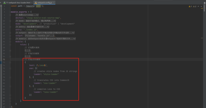Close the 11-webpack-less-loader.html tab
This screenshot has width=206, height=108.
point(32,3)
